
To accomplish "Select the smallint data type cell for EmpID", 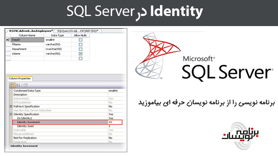I will (58, 40).
